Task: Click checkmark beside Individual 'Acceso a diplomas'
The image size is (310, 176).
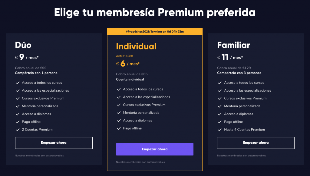Action: [118, 121]
